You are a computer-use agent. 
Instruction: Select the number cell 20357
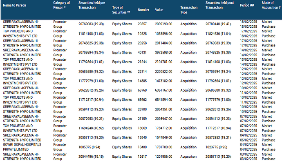(x=142, y=24)
